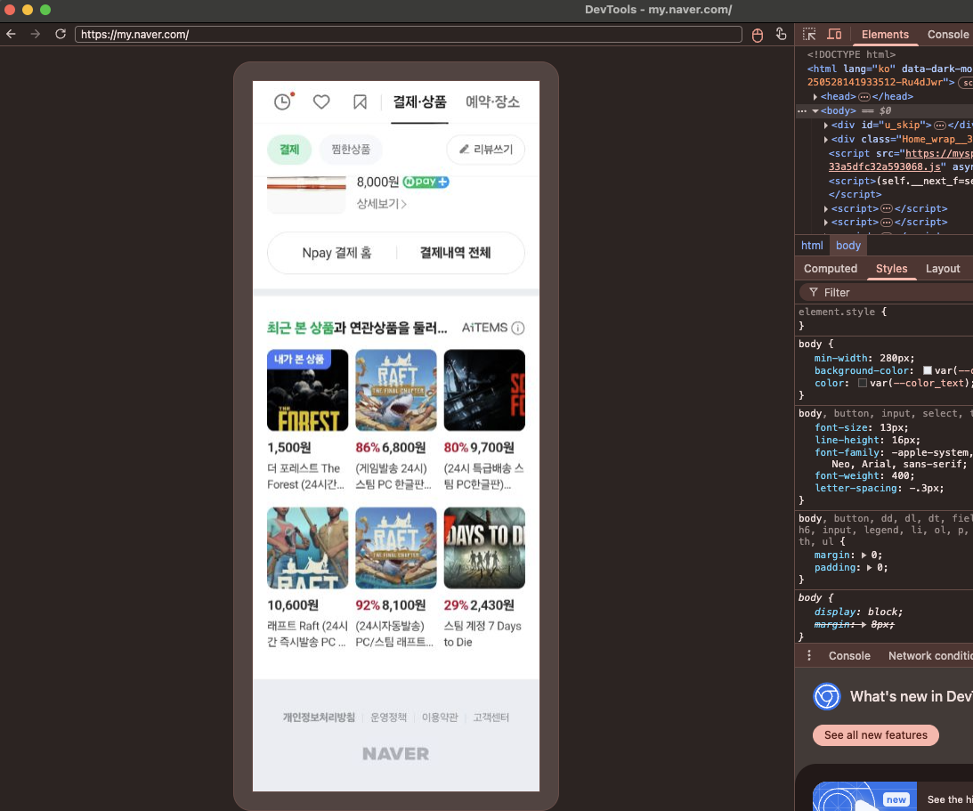
Task: Open recent history clock icon in Naver page
Action: pos(284,101)
